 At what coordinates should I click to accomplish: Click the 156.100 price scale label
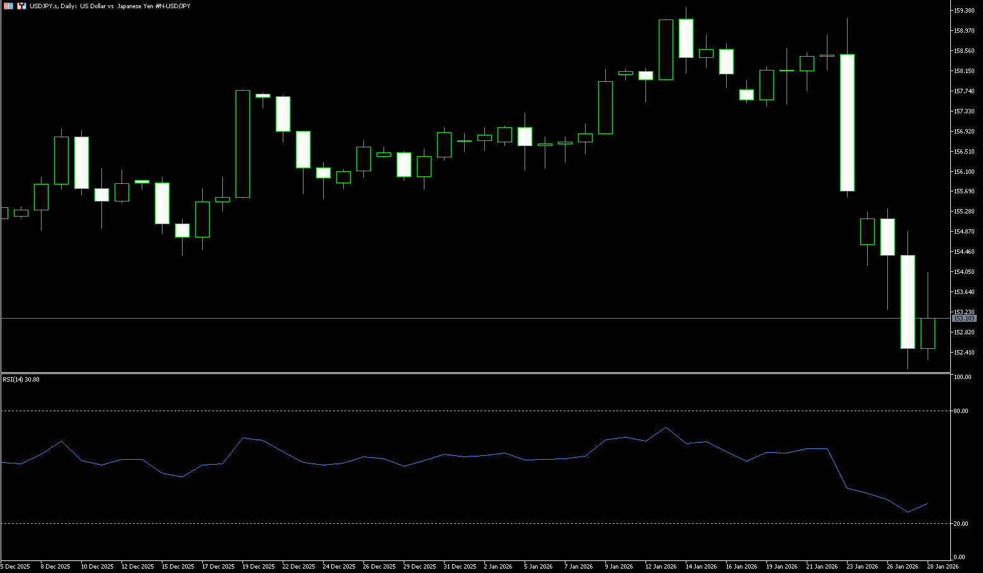click(964, 171)
